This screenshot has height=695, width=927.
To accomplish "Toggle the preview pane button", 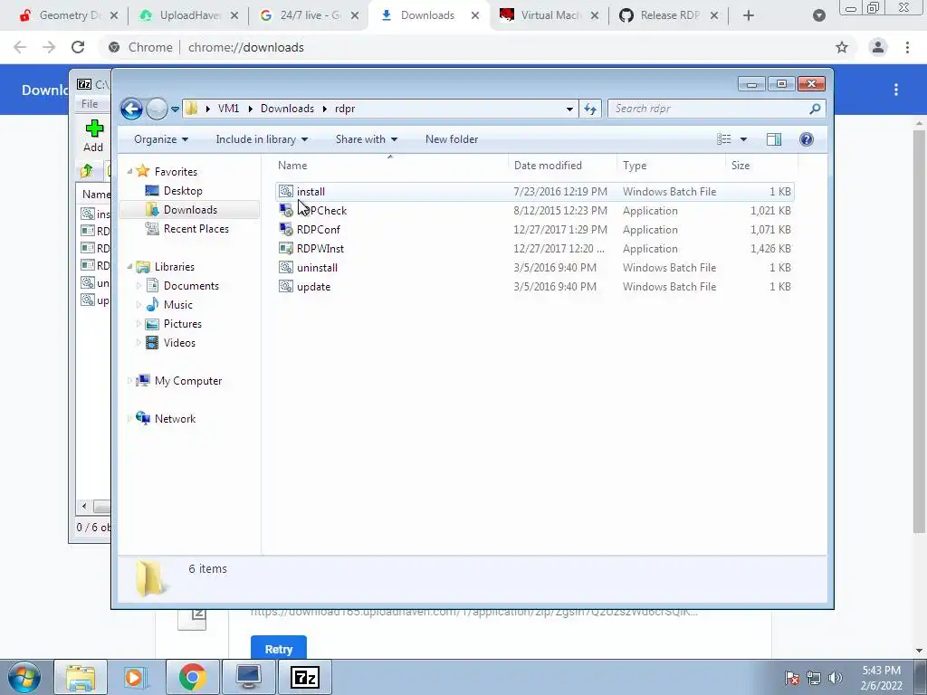I will (x=774, y=139).
